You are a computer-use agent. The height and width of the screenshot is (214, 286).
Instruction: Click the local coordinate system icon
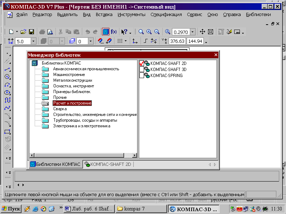[135, 41]
